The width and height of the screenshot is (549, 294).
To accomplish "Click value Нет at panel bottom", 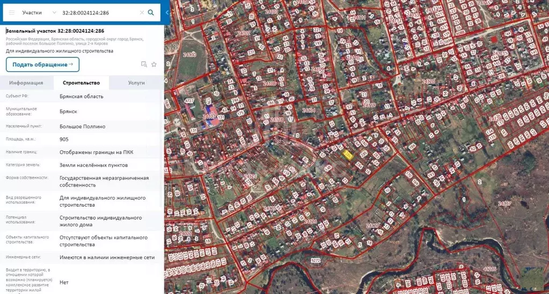I will 64,282.
